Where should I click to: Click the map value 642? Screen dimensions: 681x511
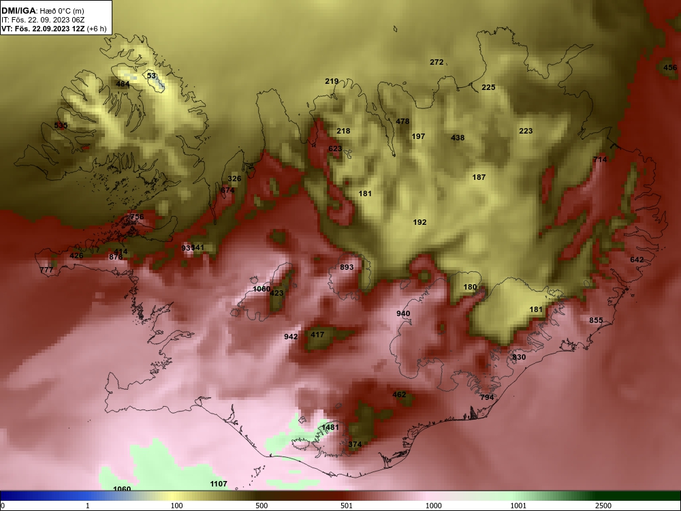point(637,260)
